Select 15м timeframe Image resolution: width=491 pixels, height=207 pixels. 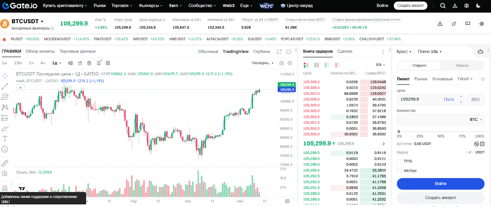coord(18,63)
